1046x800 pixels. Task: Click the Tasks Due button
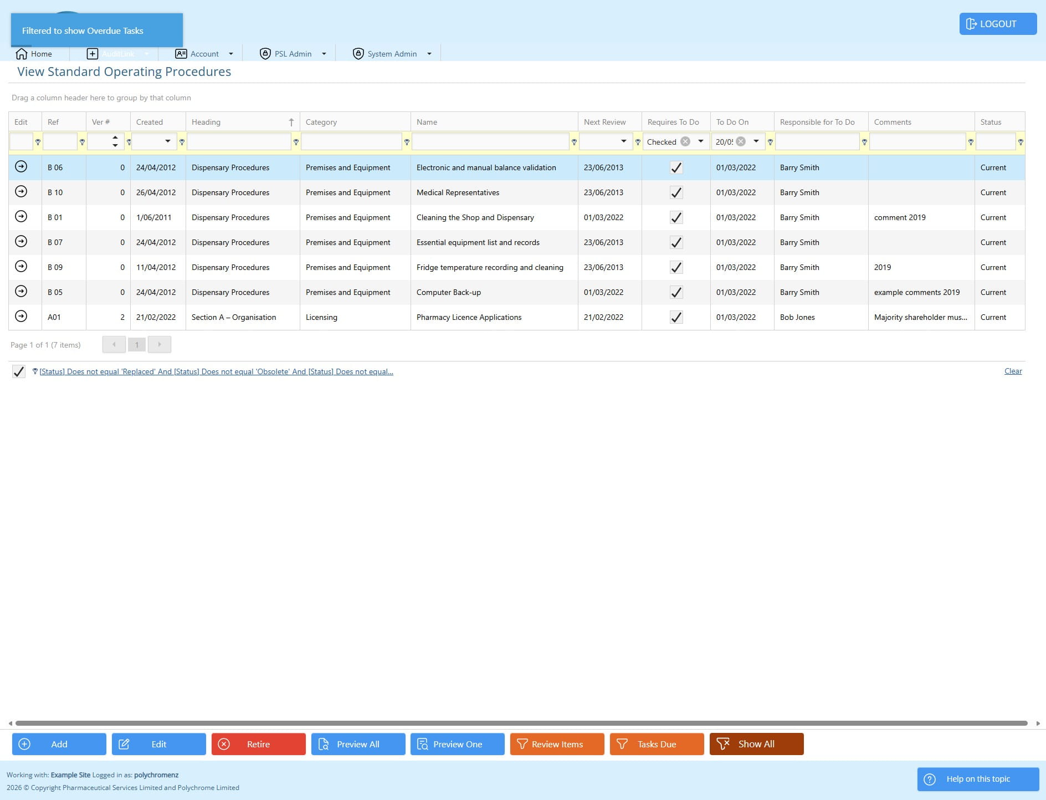pos(657,744)
